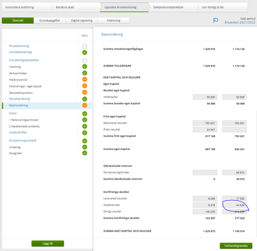Open Noter section
The height and width of the screenshot is (251, 257).
[13, 113]
